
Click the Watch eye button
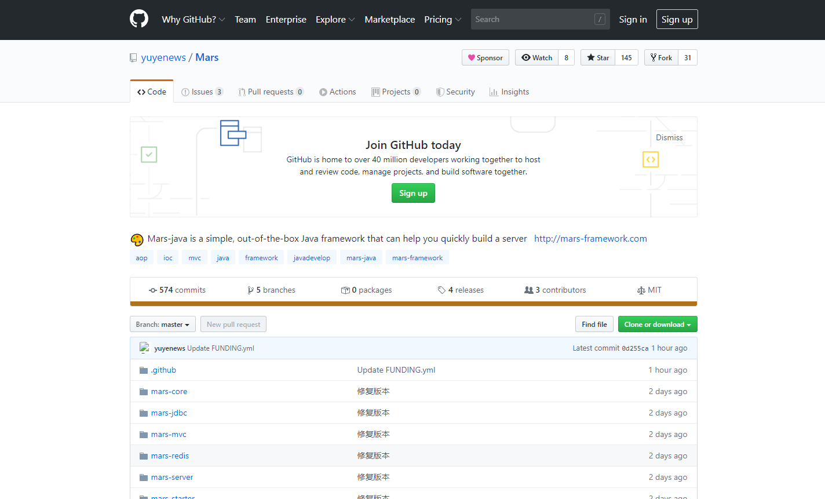[536, 57]
